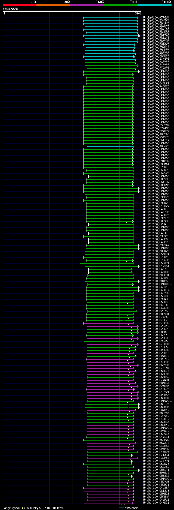Open hit UniRef100_A9NUT3

pyautogui.click(x=156, y=27)
